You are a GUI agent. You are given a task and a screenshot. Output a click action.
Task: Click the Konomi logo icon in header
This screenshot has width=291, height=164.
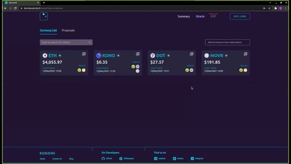click(44, 16)
